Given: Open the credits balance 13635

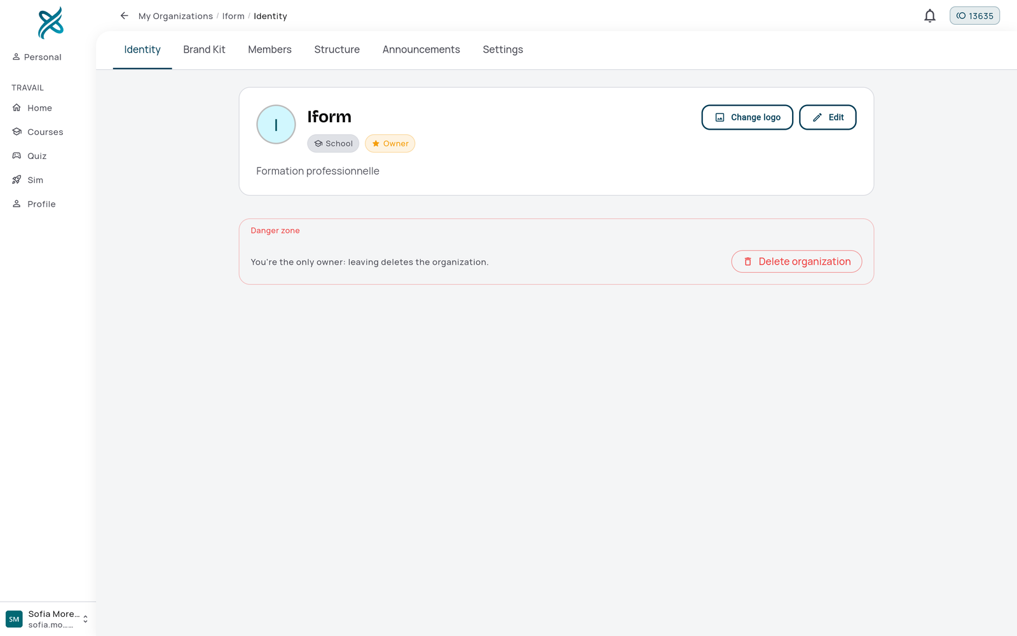Looking at the screenshot, I should [974, 16].
